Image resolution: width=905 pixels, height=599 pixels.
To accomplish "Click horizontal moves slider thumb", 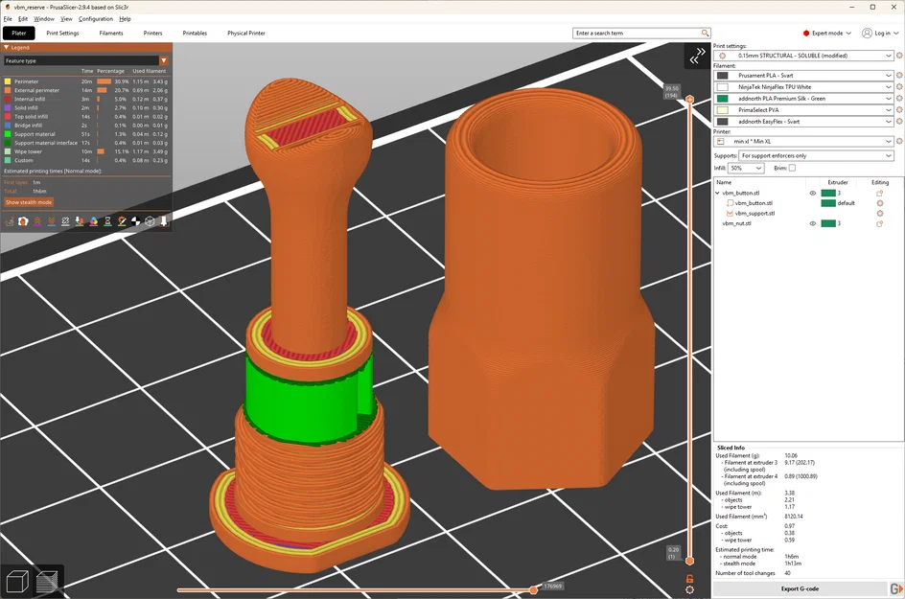I will 533,589.
